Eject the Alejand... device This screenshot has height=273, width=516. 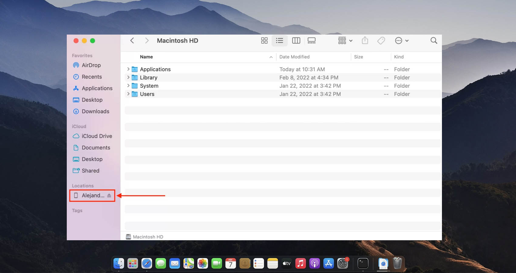pyautogui.click(x=109, y=196)
